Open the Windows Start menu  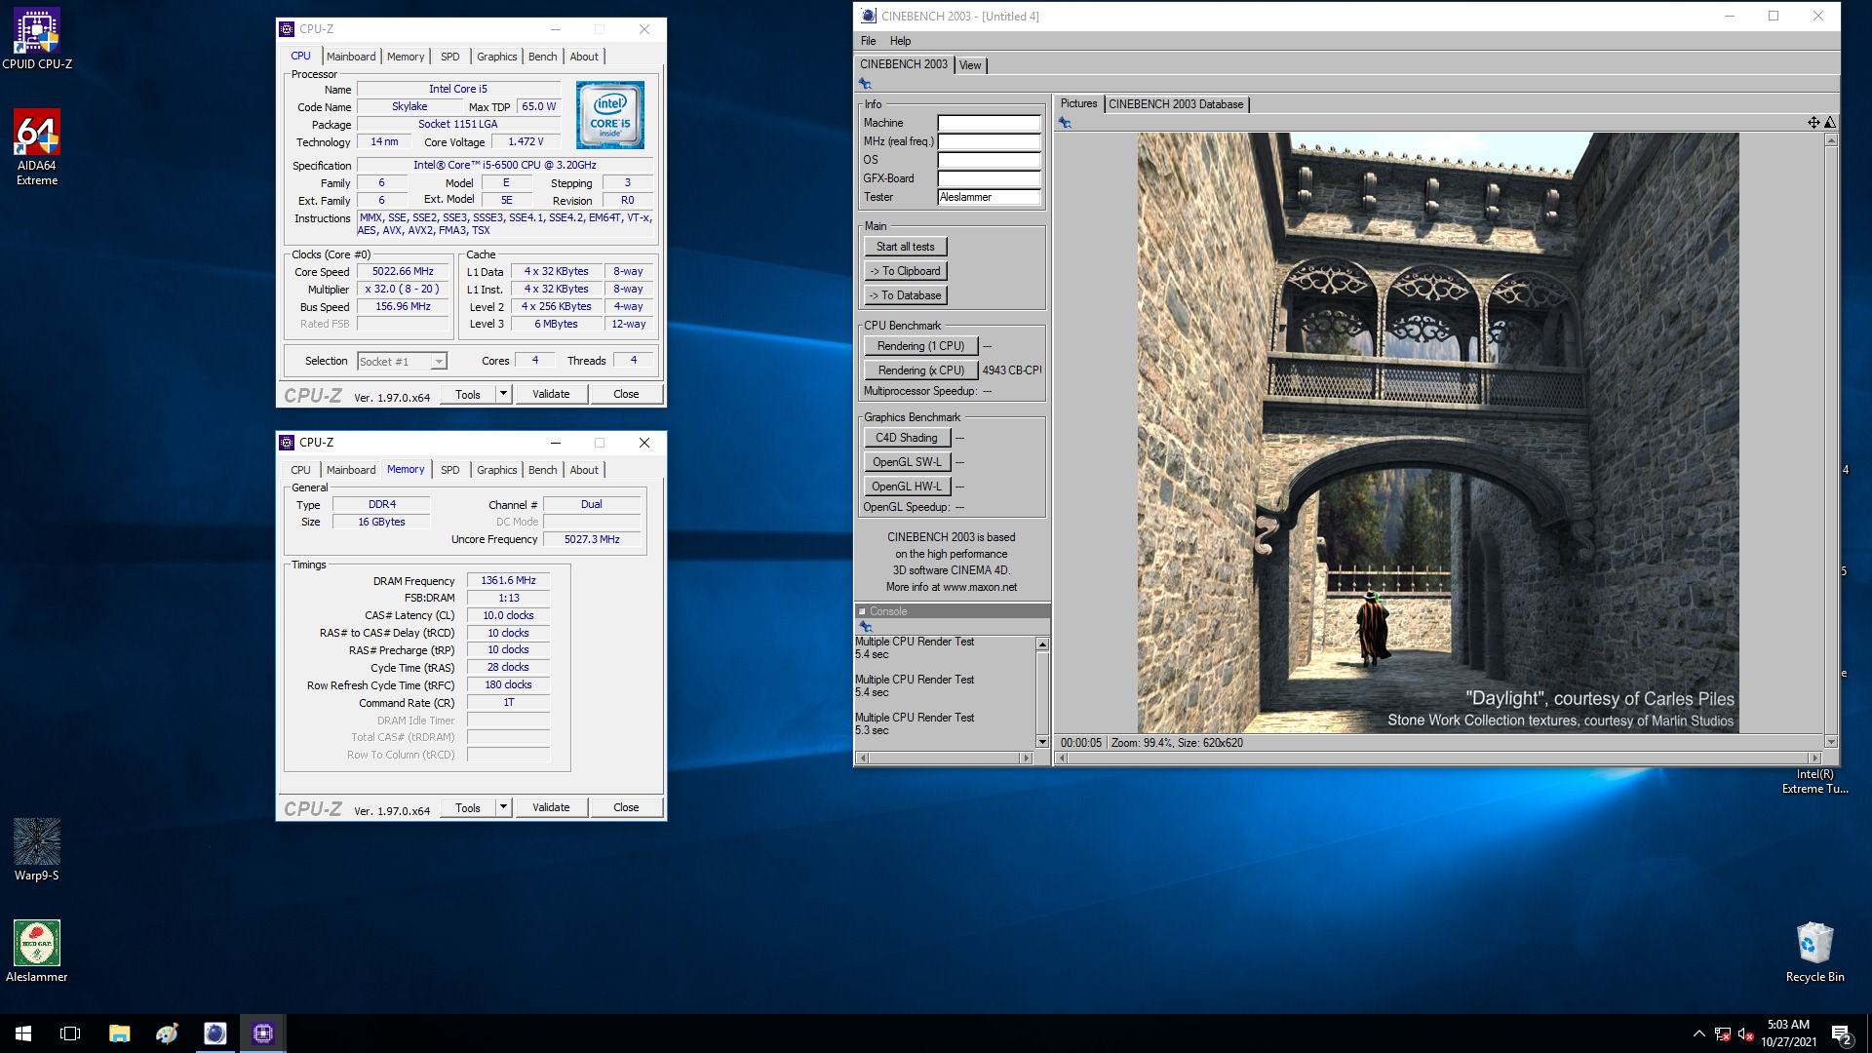click(23, 1033)
